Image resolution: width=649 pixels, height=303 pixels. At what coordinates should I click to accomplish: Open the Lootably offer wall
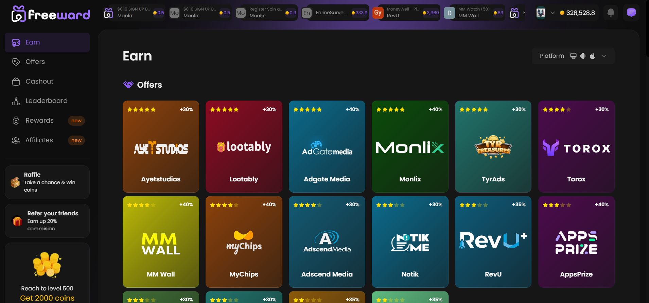point(244,146)
